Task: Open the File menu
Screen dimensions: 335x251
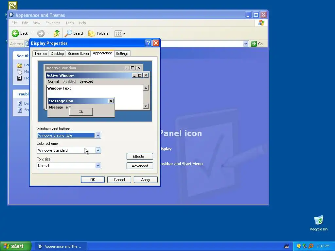Action: coord(14,23)
